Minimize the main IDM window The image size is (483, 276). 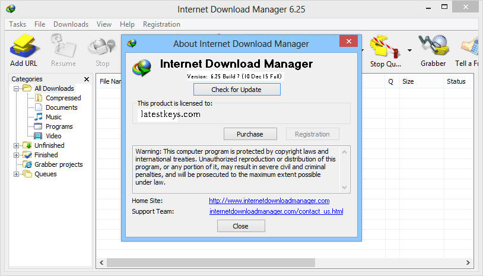428,8
